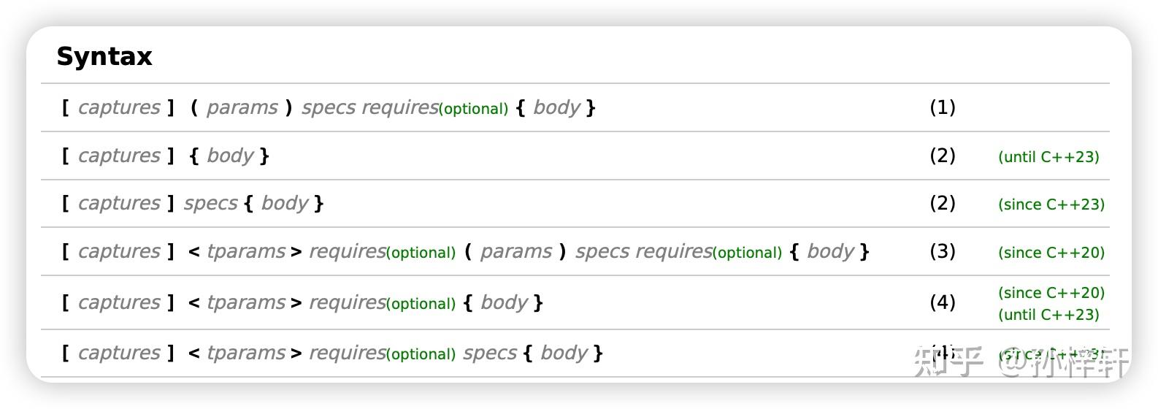Click the '(3)' row number
1158x409 pixels.
[942, 251]
